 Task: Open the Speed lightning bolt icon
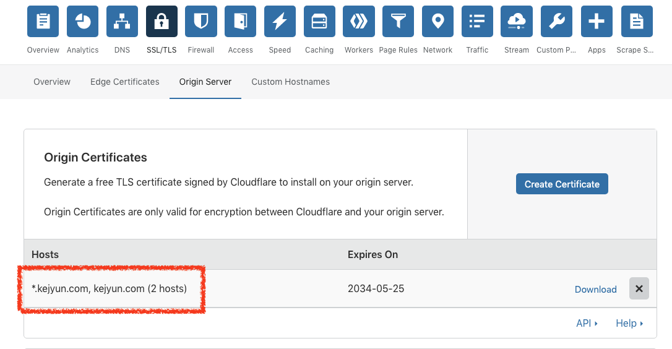280,22
